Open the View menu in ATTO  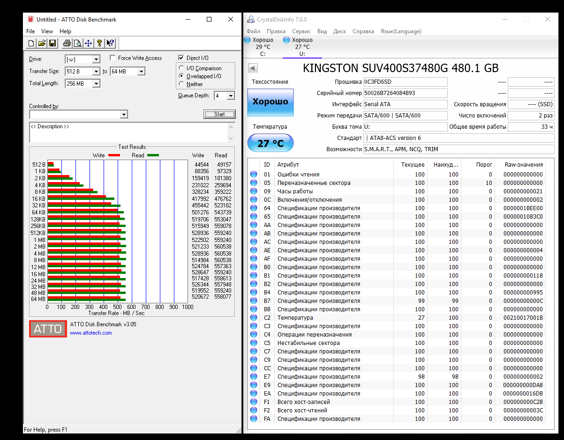[x=47, y=31]
